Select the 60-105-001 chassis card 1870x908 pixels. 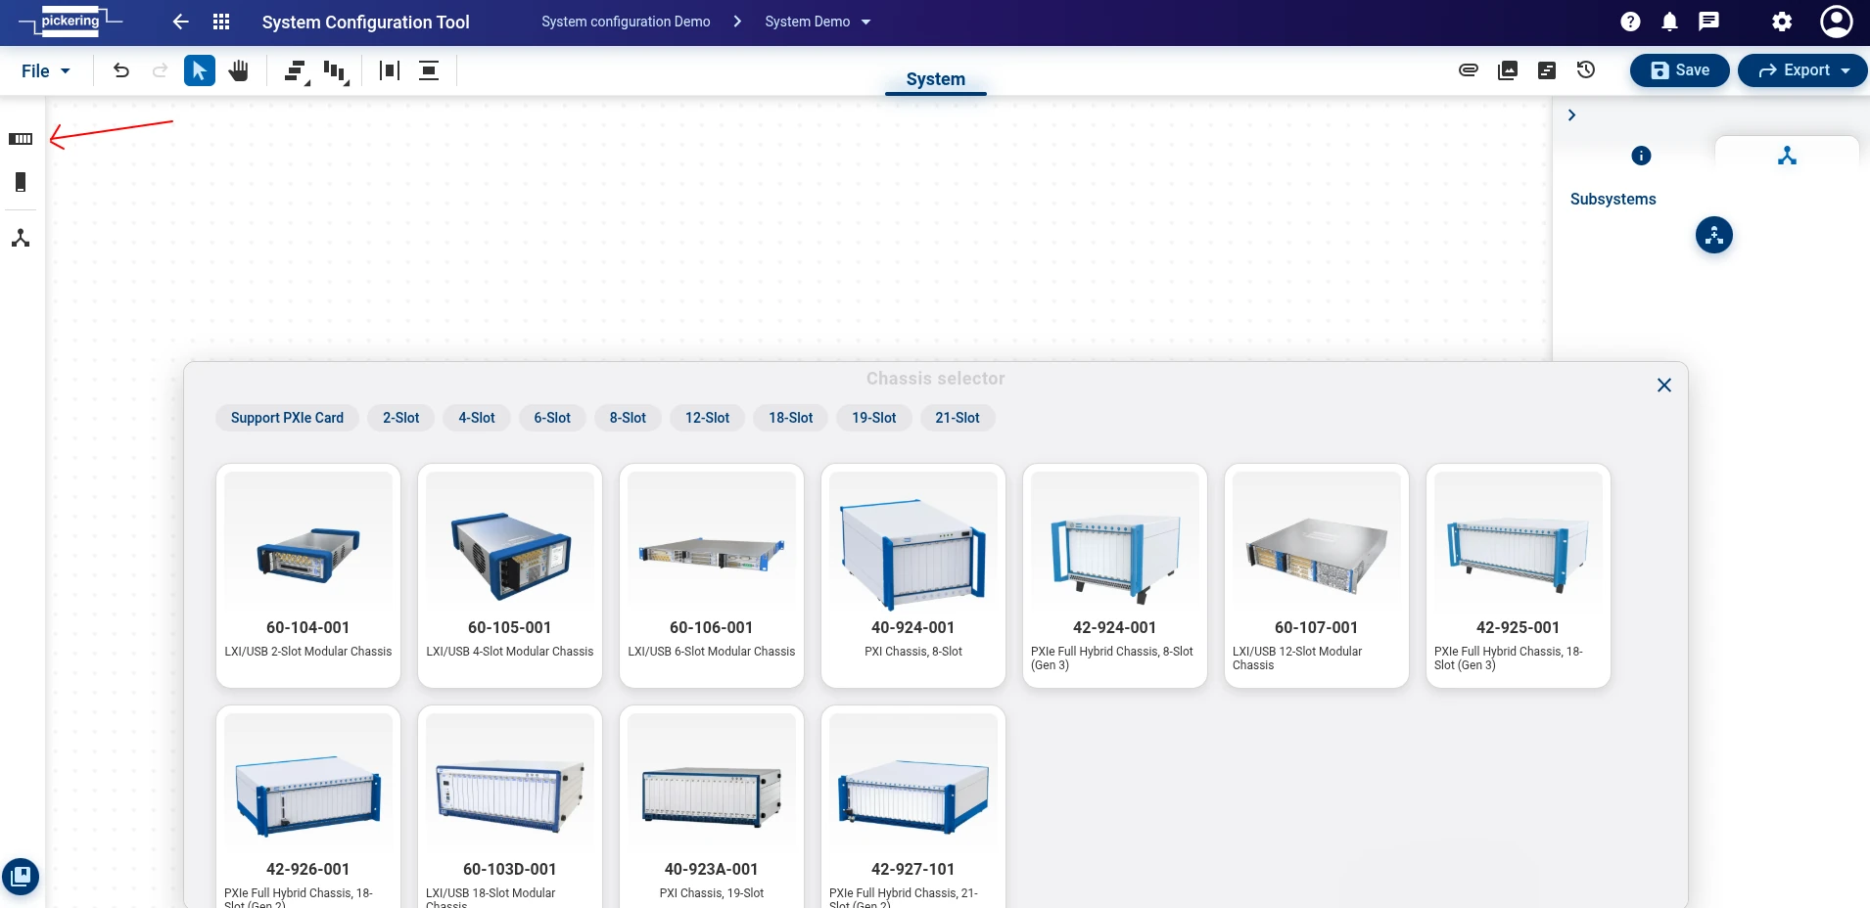click(510, 575)
